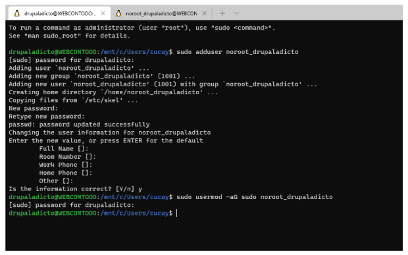The height and width of the screenshot is (255, 408).
Task: Close the drupaladicto@WEBCONTODO tab
Action: click(x=103, y=13)
